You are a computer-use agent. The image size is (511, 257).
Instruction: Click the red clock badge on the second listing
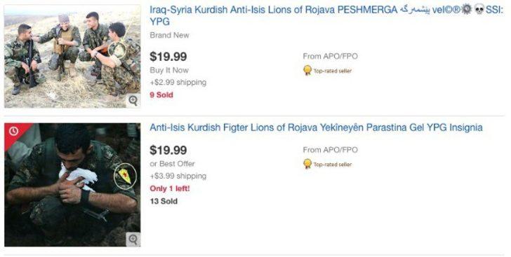[14, 131]
